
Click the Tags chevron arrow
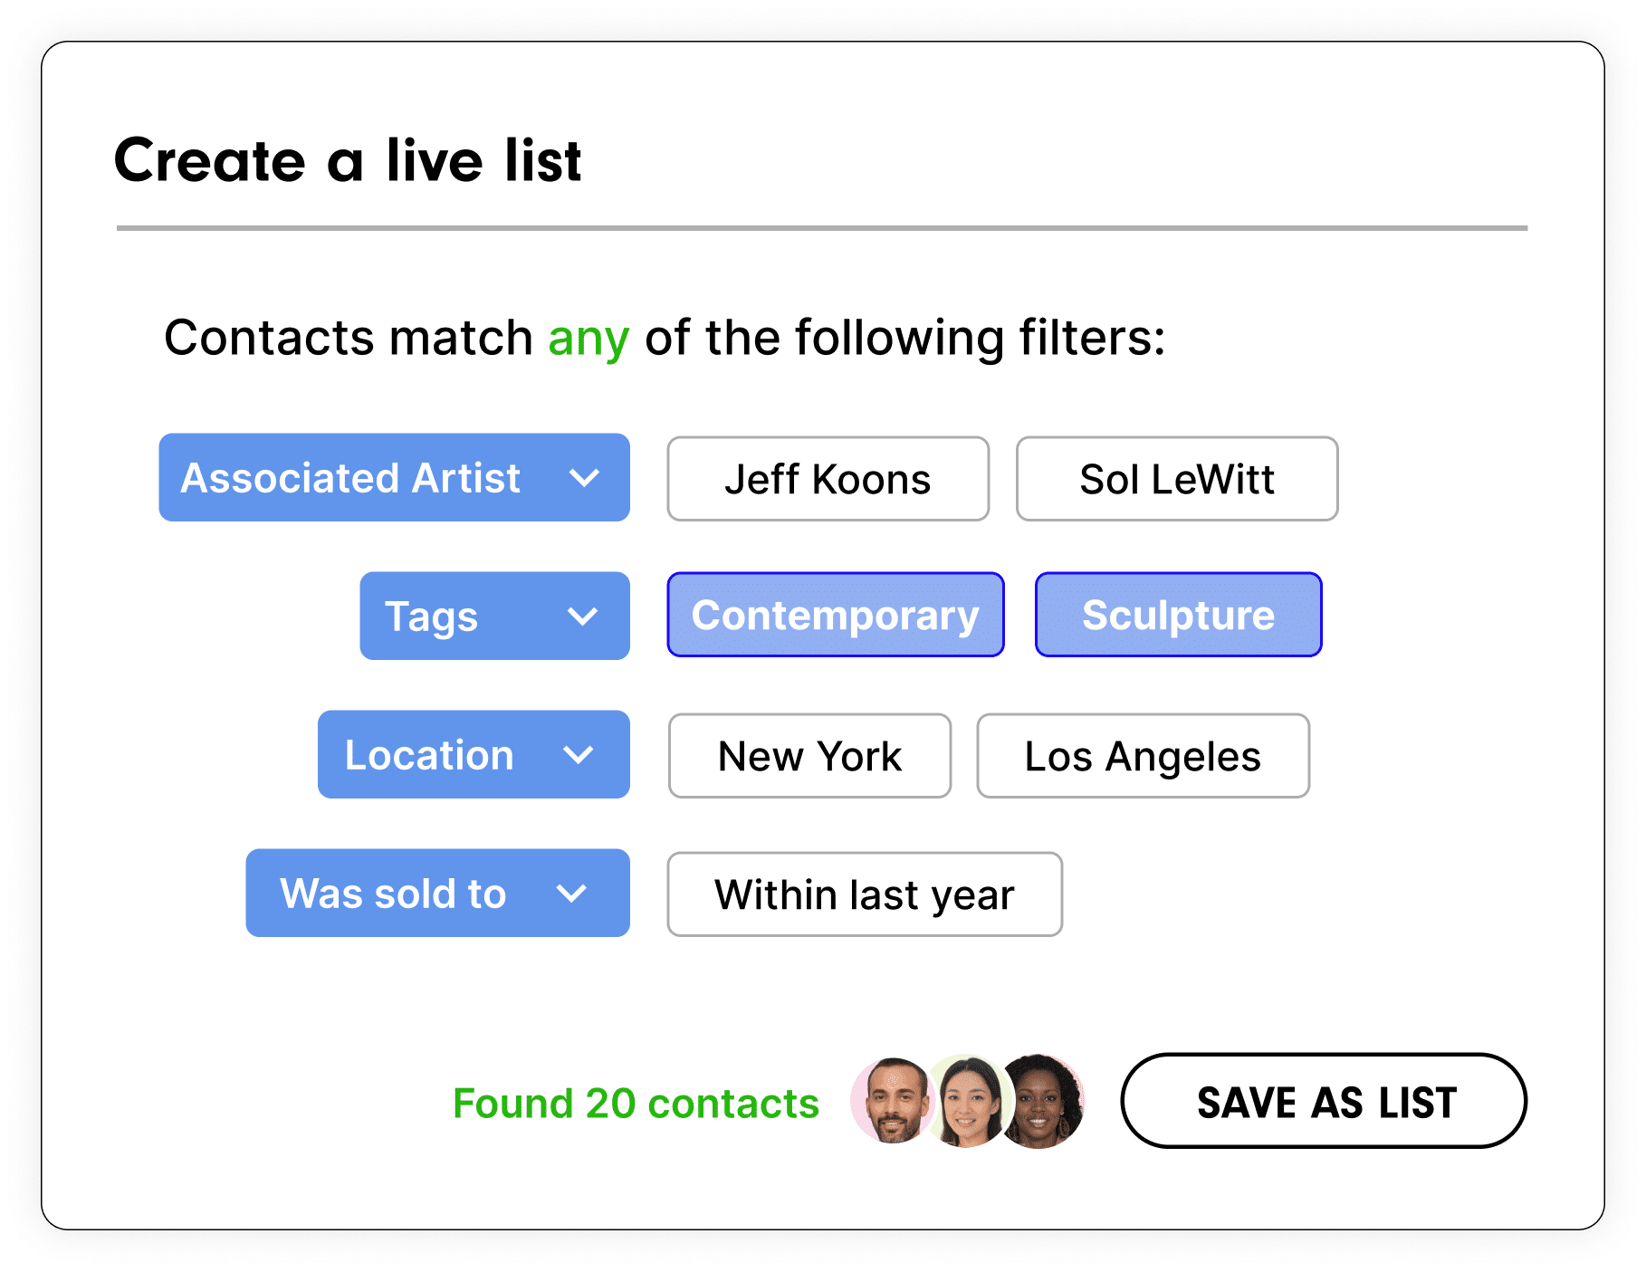point(582,617)
